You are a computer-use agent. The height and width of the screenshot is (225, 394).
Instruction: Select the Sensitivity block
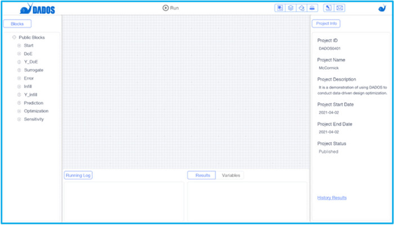[34, 119]
